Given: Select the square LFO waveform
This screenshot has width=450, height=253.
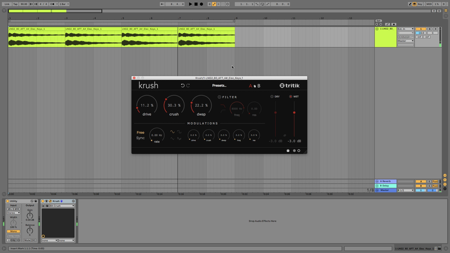Looking at the screenshot, I should tap(179, 132).
